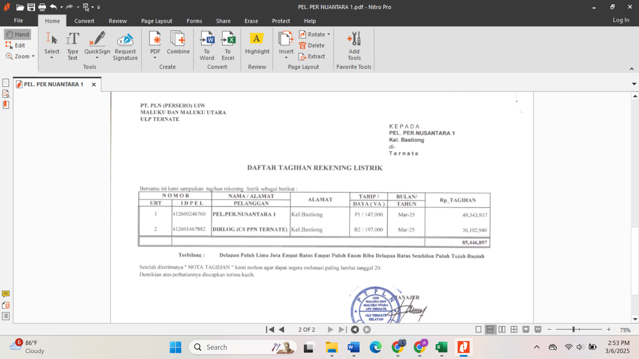Click Delete pages button

pyautogui.click(x=312, y=45)
